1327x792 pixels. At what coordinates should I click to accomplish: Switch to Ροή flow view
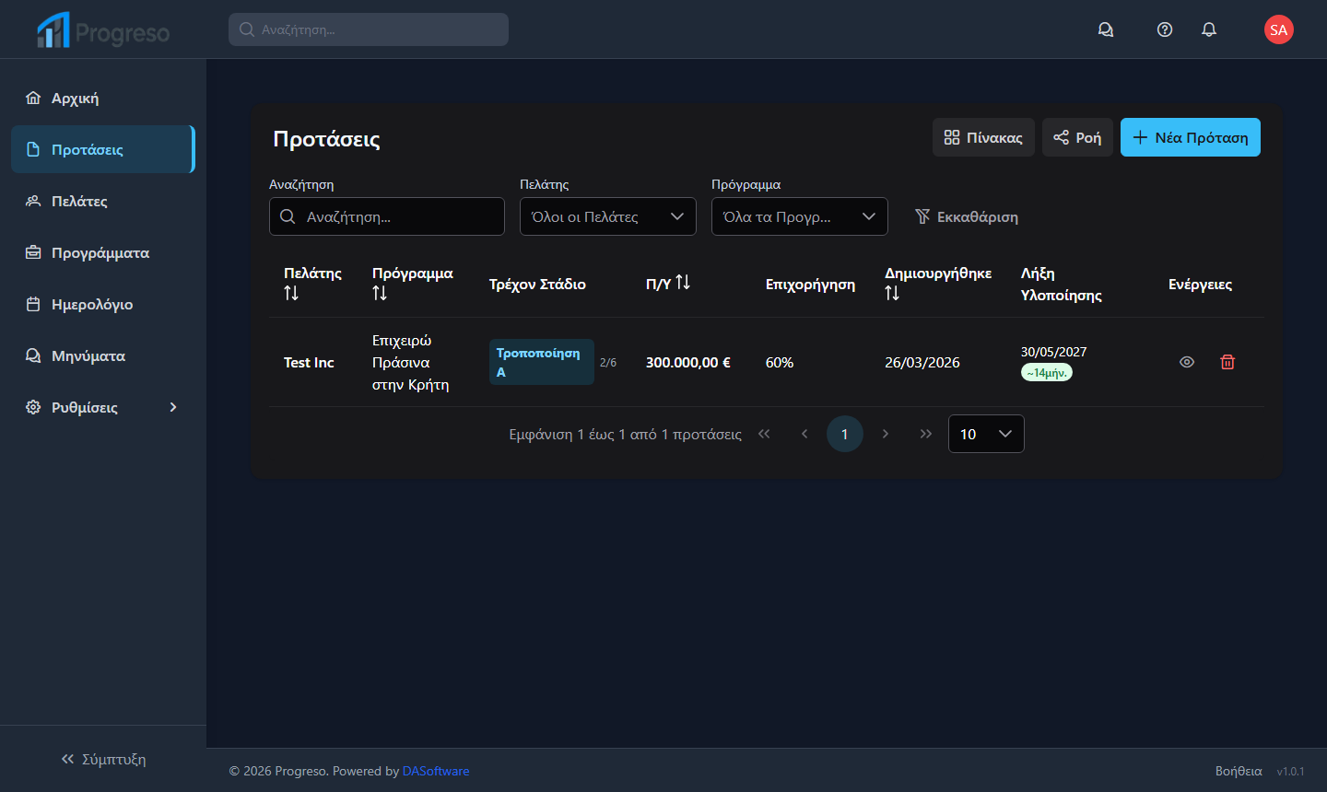pos(1077,137)
